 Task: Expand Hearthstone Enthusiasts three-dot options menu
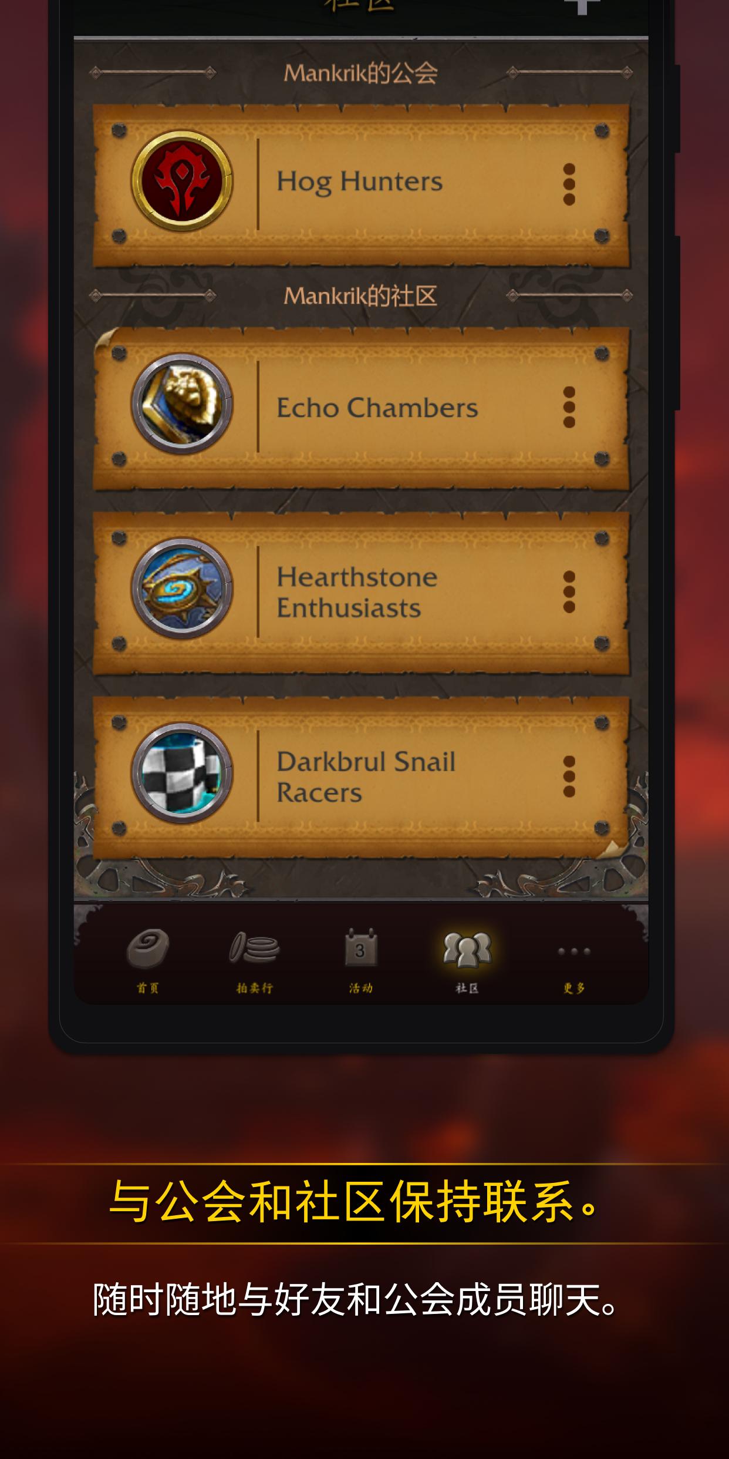tap(569, 592)
